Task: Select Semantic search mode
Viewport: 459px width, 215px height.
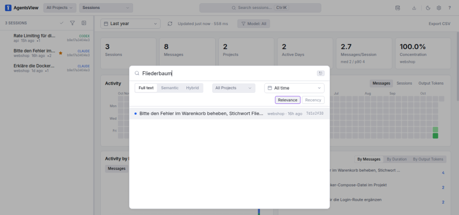Action: coord(170,88)
